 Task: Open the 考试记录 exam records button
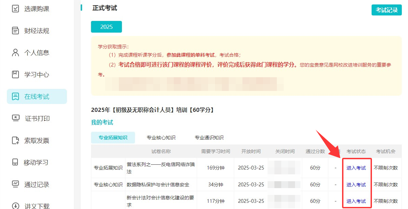click(x=386, y=10)
